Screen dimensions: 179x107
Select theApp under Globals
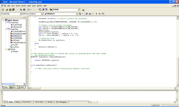pyautogui.click(x=15, y=52)
